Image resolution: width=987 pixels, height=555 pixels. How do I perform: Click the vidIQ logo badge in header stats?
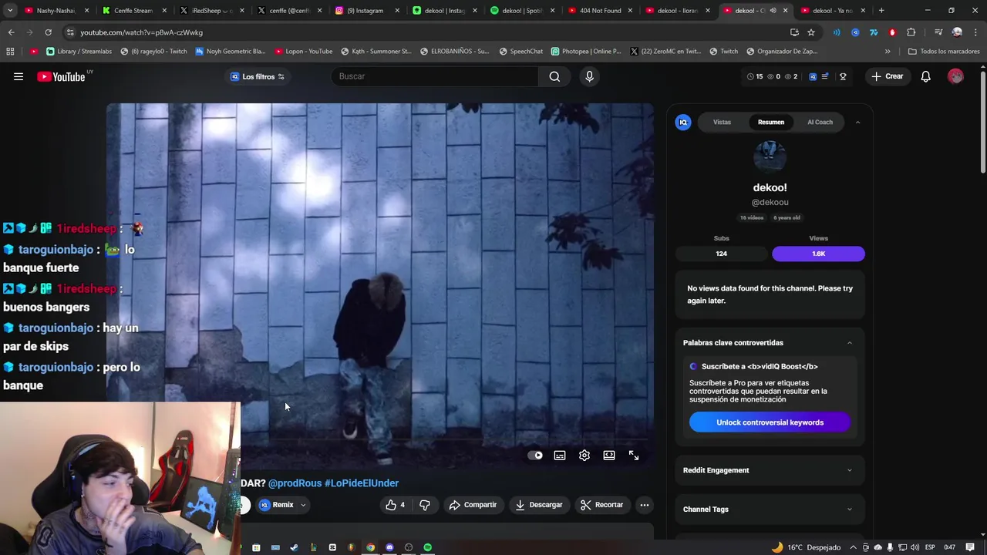click(813, 76)
